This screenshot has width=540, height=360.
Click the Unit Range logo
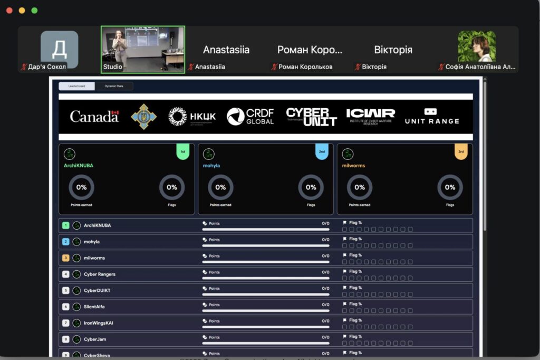pyautogui.click(x=431, y=117)
